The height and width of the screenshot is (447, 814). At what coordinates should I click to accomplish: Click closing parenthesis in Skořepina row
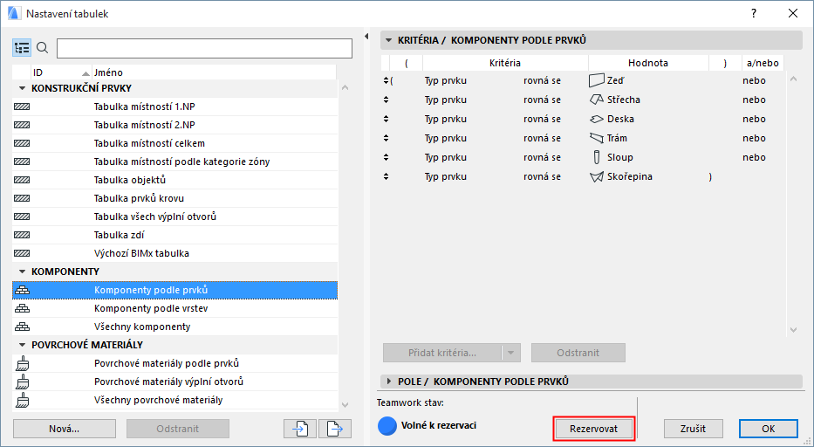tap(710, 176)
